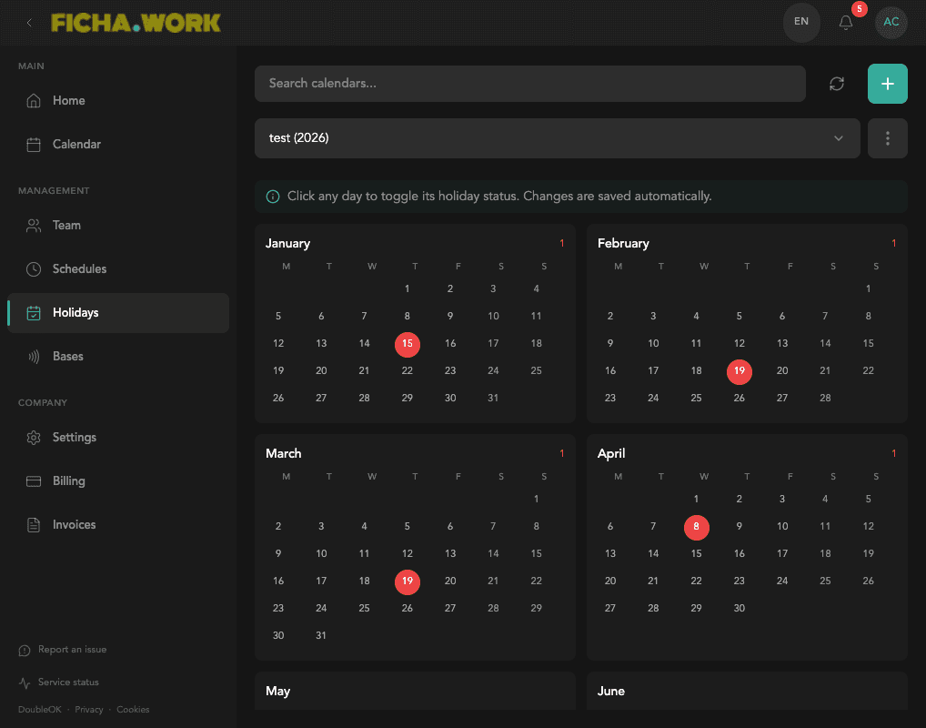Open the Invoices menu entry

pos(118,525)
